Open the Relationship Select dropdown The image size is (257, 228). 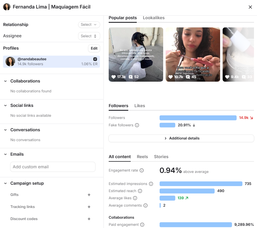pyautogui.click(x=89, y=24)
